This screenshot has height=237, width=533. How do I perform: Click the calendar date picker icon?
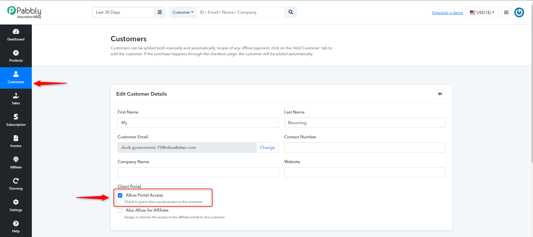[160, 12]
